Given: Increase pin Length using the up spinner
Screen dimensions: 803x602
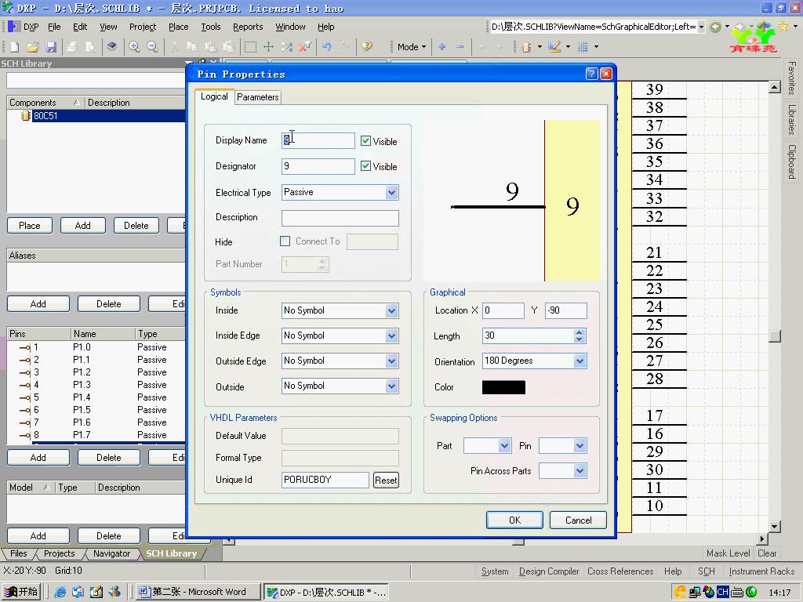Looking at the screenshot, I should [580, 332].
